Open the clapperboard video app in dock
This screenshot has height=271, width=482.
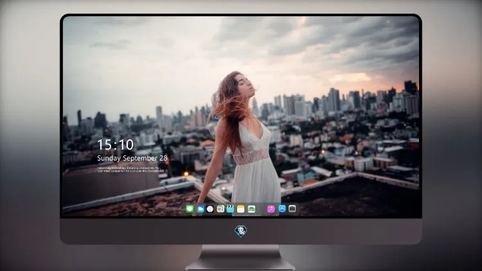click(230, 209)
